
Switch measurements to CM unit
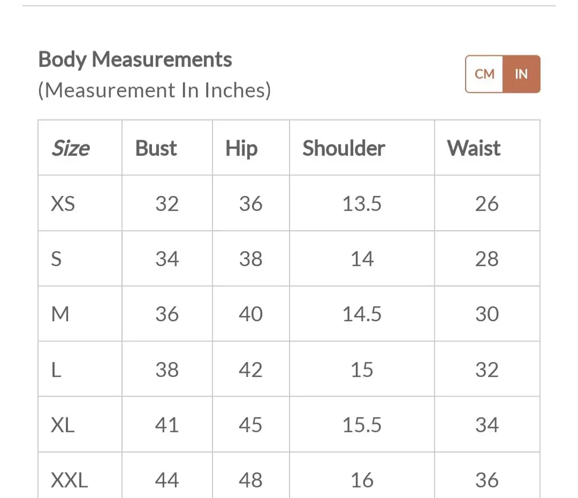484,74
